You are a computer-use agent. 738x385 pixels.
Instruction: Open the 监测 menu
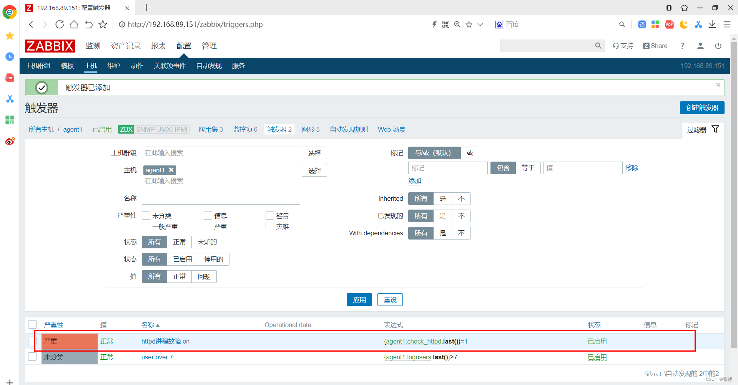click(93, 46)
